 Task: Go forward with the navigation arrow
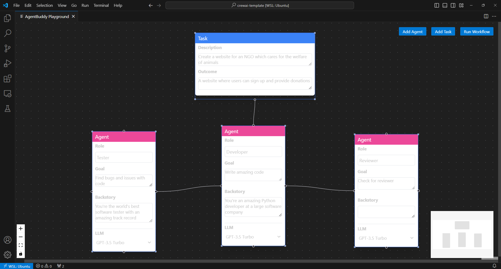click(159, 5)
